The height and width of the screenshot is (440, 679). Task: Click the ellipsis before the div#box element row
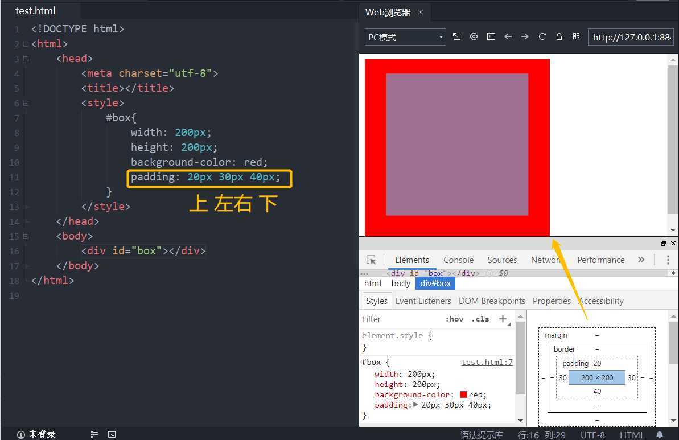[x=364, y=274]
